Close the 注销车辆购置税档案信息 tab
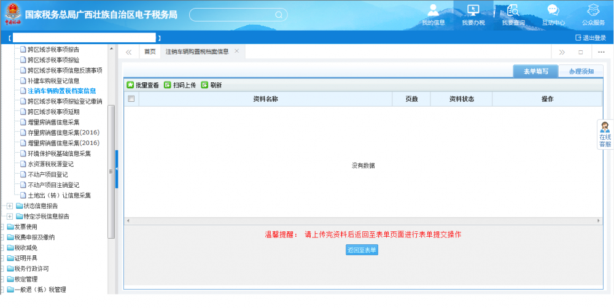614x308 pixels. click(x=237, y=51)
